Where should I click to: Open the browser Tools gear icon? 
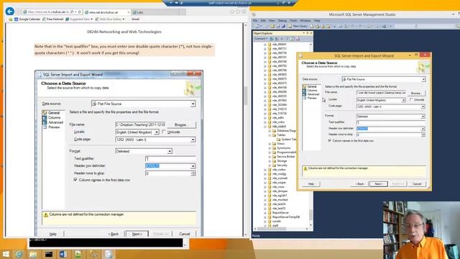coord(244,12)
